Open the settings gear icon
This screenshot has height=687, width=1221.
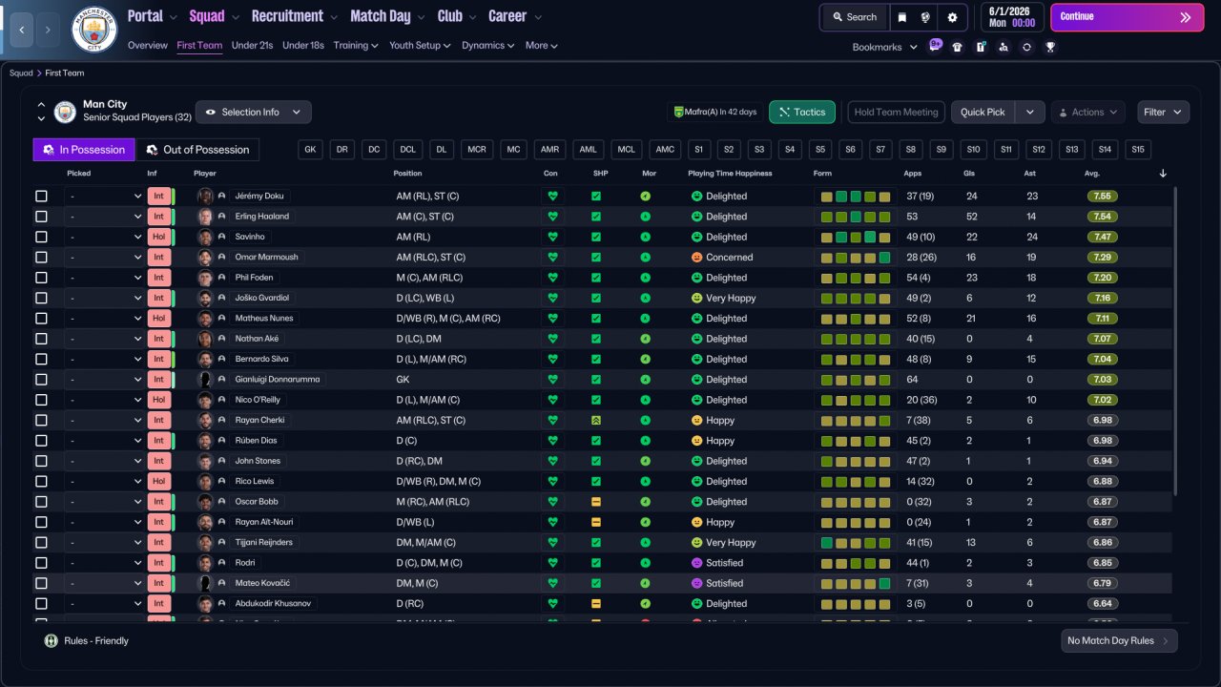click(952, 17)
